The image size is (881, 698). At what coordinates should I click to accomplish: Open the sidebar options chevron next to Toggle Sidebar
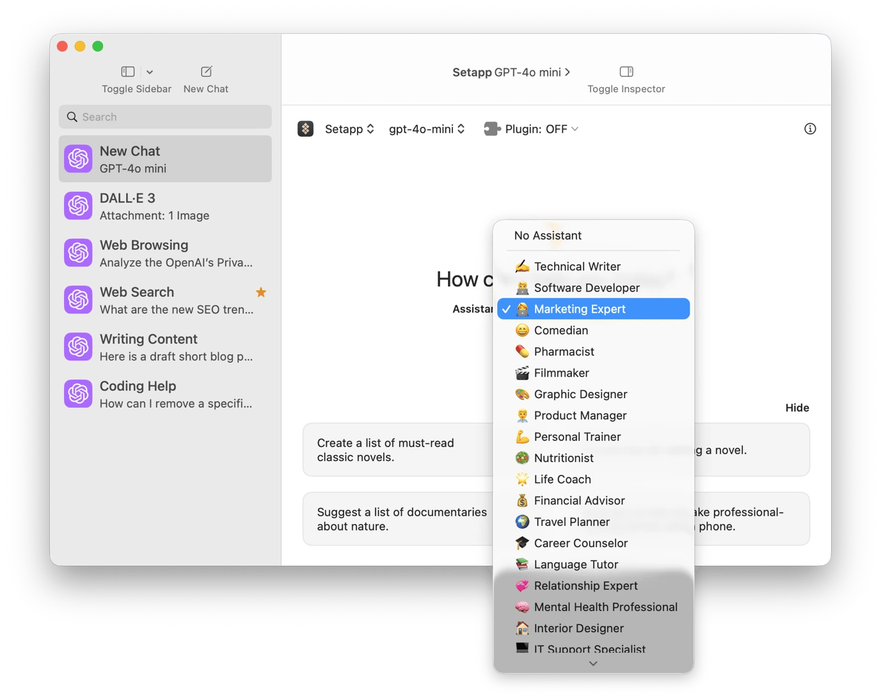(150, 72)
